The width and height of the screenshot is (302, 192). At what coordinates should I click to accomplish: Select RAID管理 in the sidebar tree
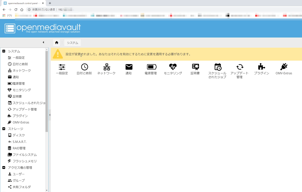(x=19, y=148)
